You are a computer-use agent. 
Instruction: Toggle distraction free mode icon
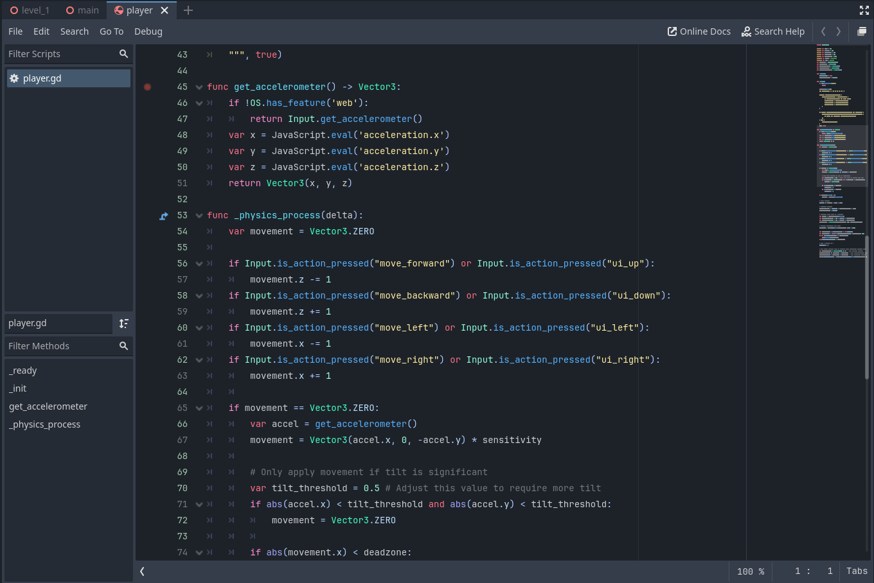click(864, 10)
